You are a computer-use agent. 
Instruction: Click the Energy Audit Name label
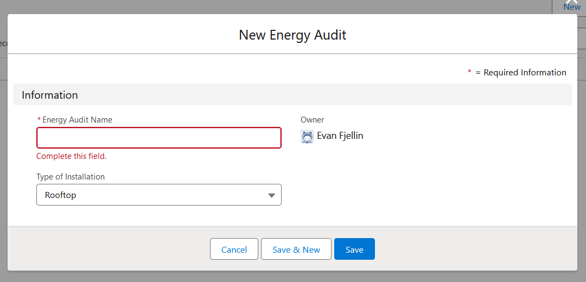pyautogui.click(x=77, y=120)
